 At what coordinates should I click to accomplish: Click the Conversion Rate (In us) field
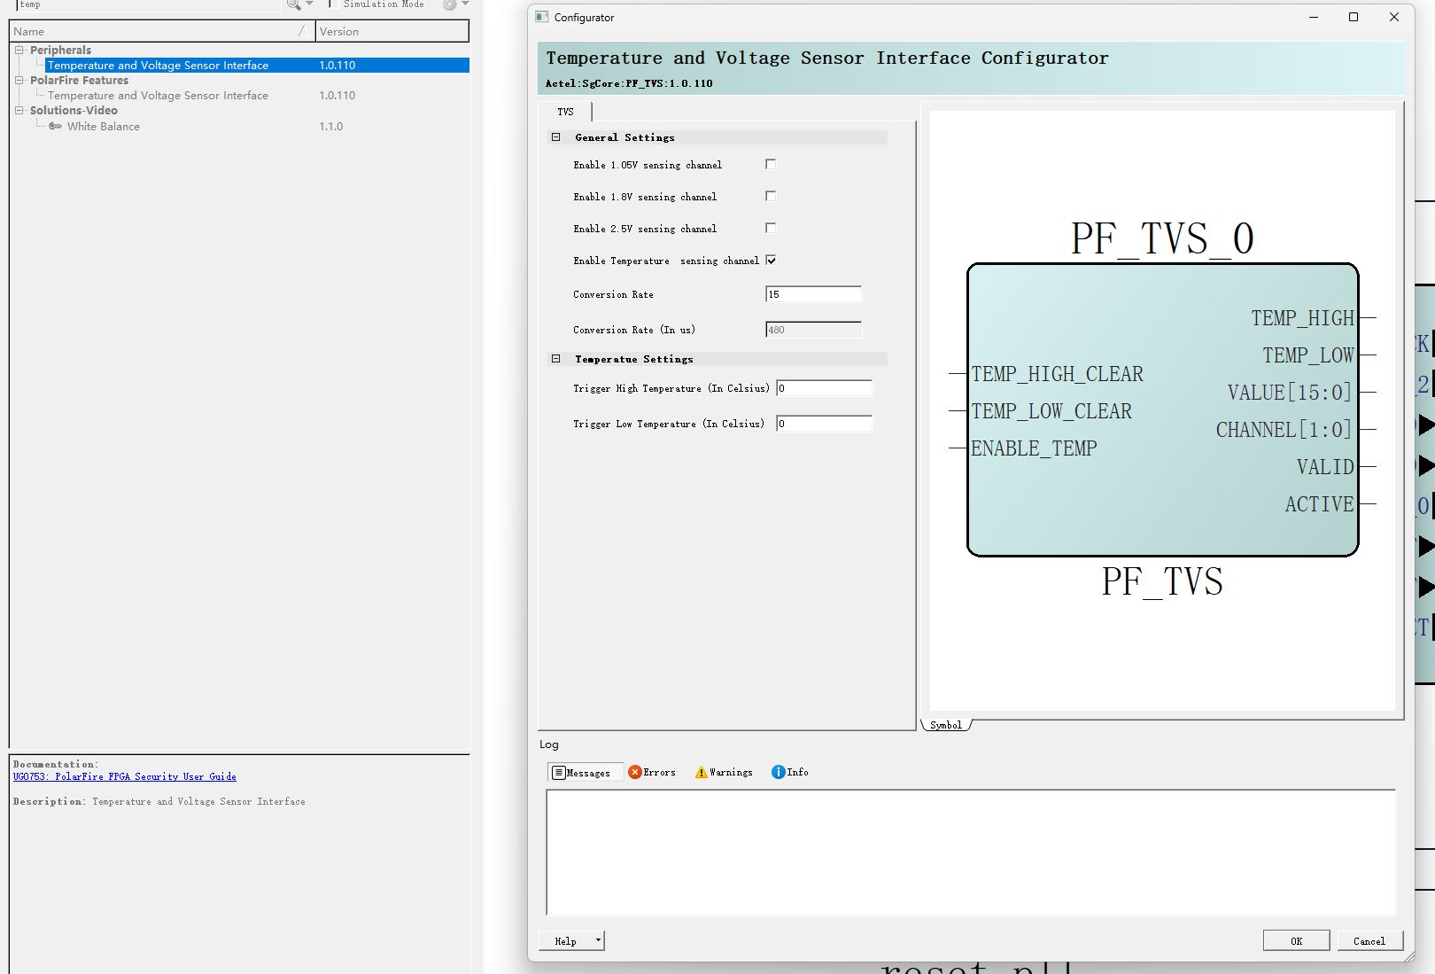tap(813, 330)
